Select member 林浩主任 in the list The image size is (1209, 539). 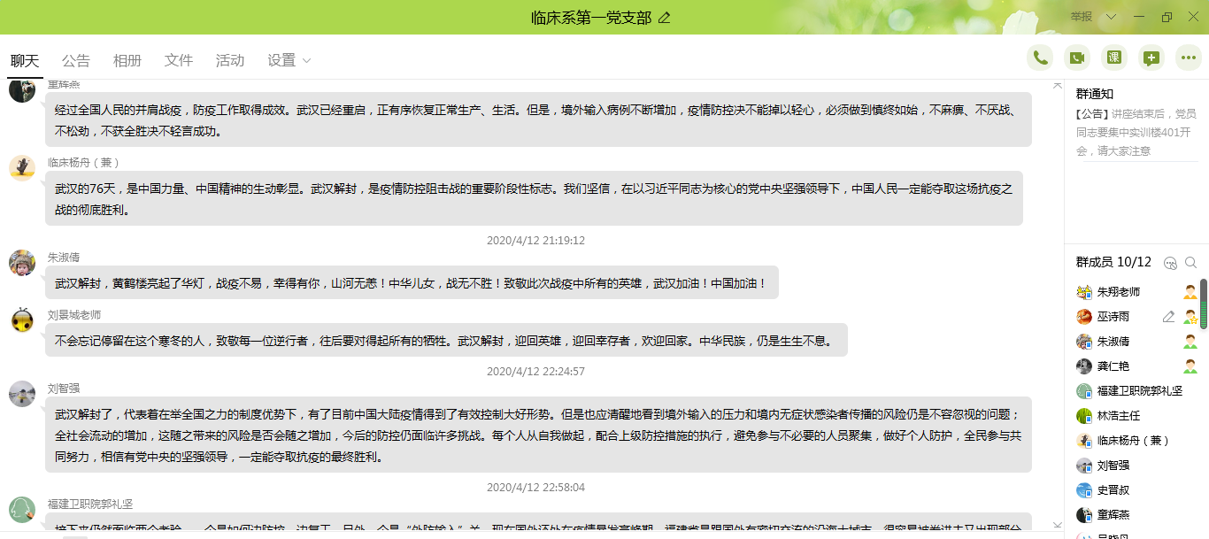[x=1118, y=416]
